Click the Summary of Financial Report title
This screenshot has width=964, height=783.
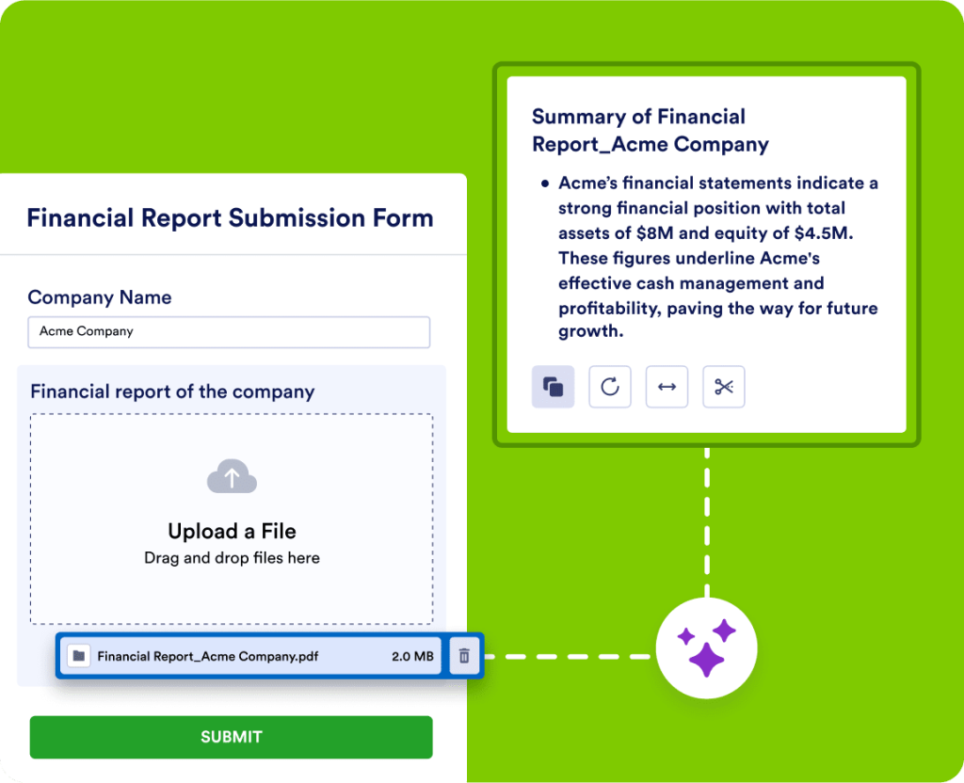click(x=650, y=131)
